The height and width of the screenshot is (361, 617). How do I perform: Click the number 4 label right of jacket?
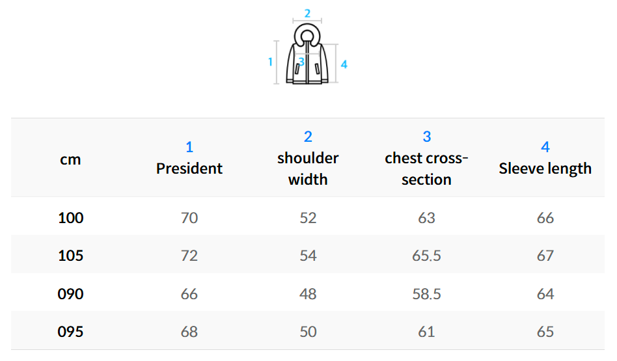(344, 64)
